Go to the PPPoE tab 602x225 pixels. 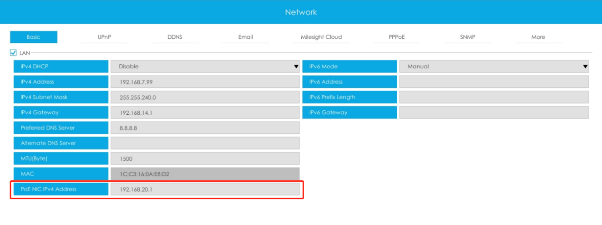click(397, 37)
